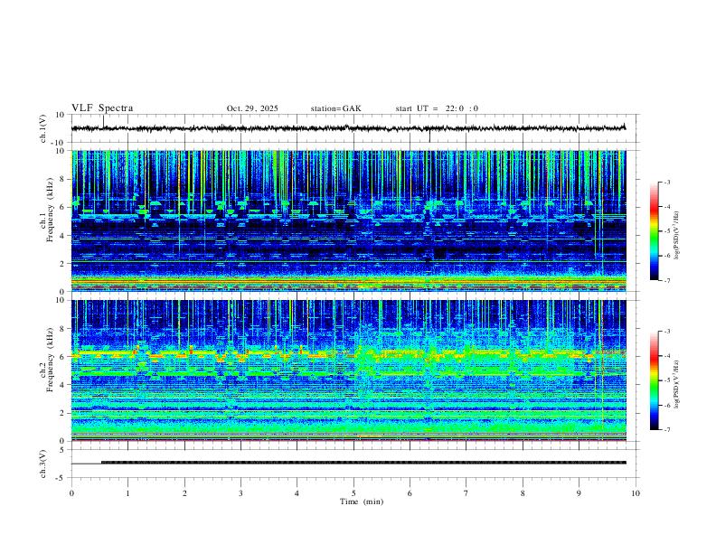Click time axis tick label "3"
716x553 pixels.
[x=240, y=493]
